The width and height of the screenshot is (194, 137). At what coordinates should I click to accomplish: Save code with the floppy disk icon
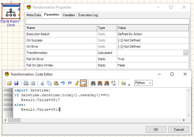pos(16,83)
